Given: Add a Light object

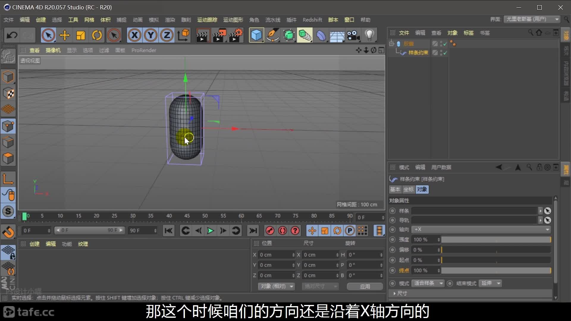Looking at the screenshot, I should click(x=369, y=35).
